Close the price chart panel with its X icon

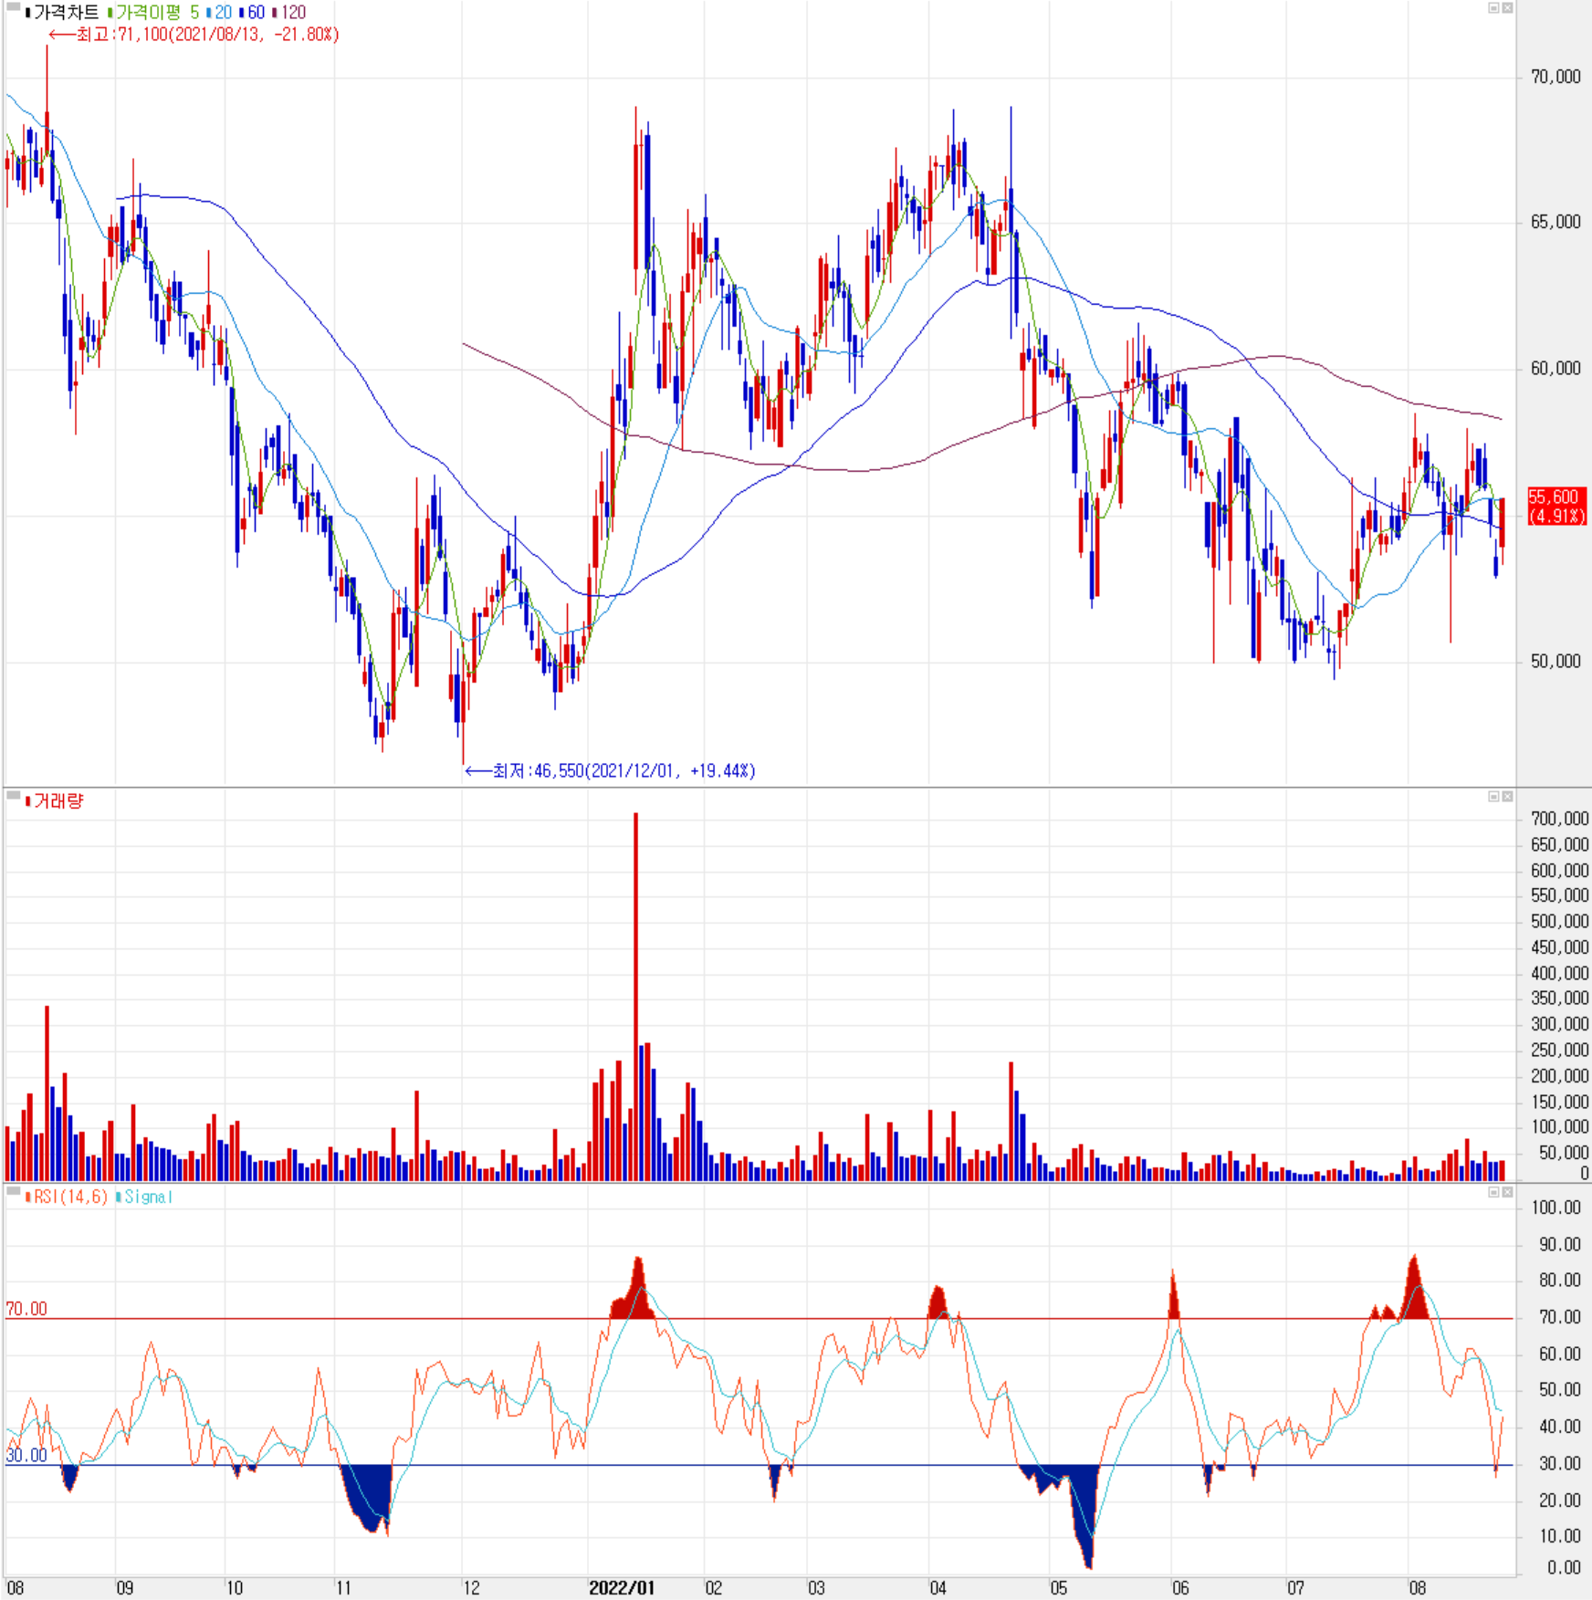point(1507,8)
